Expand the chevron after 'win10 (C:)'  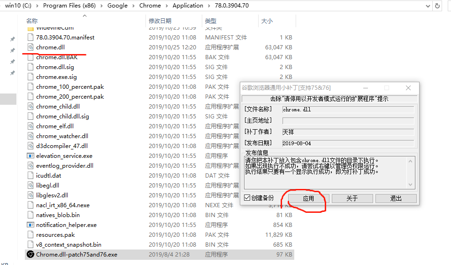(37, 6)
